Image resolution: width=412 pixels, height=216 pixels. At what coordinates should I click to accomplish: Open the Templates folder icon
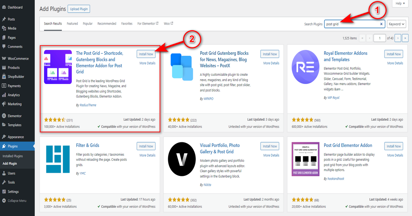(4, 125)
